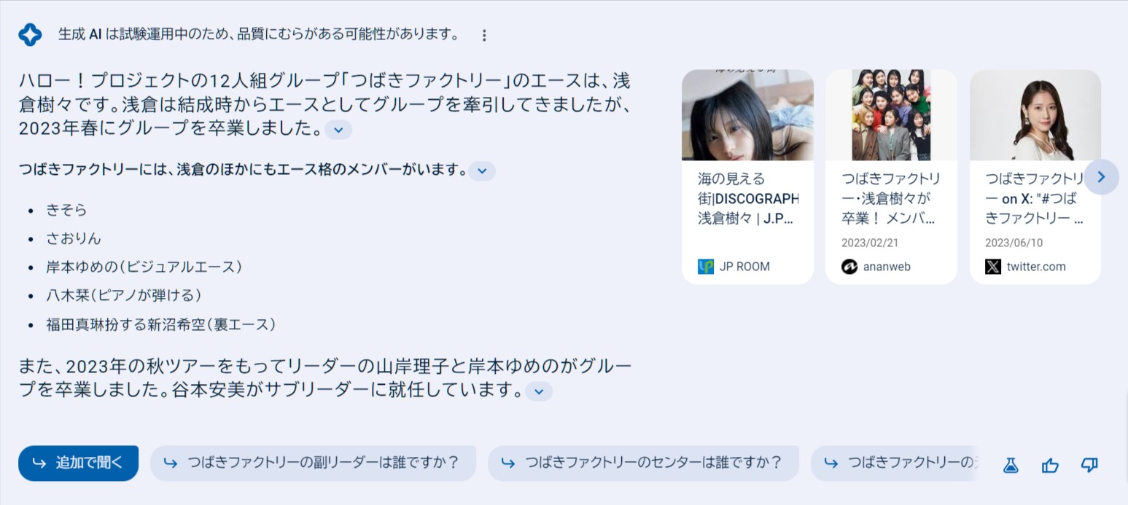The height and width of the screenshot is (505, 1128).
Task: Click the ananweb source favicon
Action: [849, 267]
